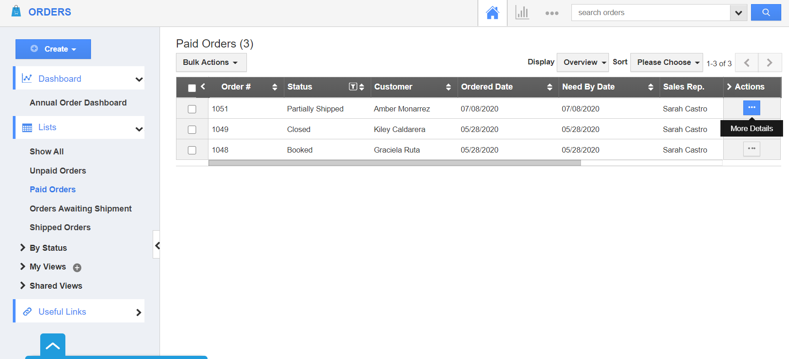Check the box for order 1051
The image size is (789, 359).
(192, 109)
